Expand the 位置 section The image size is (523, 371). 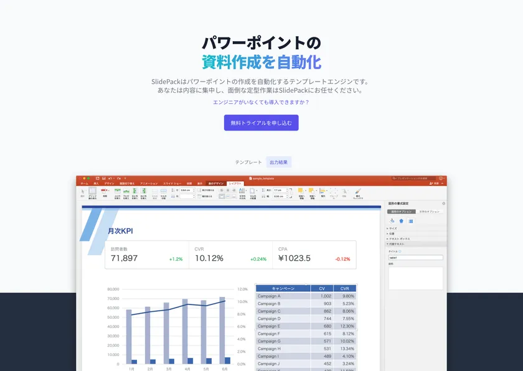click(390, 233)
